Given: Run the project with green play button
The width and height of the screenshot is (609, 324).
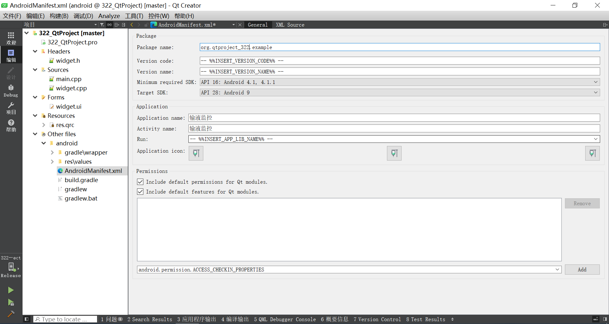Looking at the screenshot, I should click(11, 290).
